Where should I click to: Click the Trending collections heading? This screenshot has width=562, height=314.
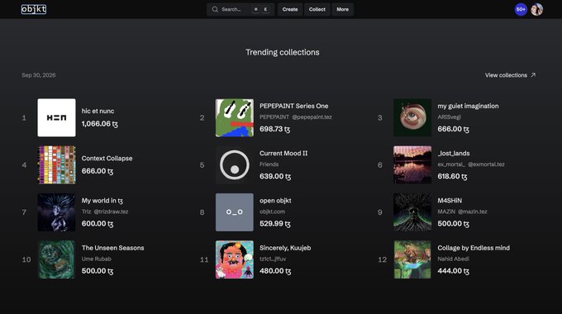[x=283, y=52]
